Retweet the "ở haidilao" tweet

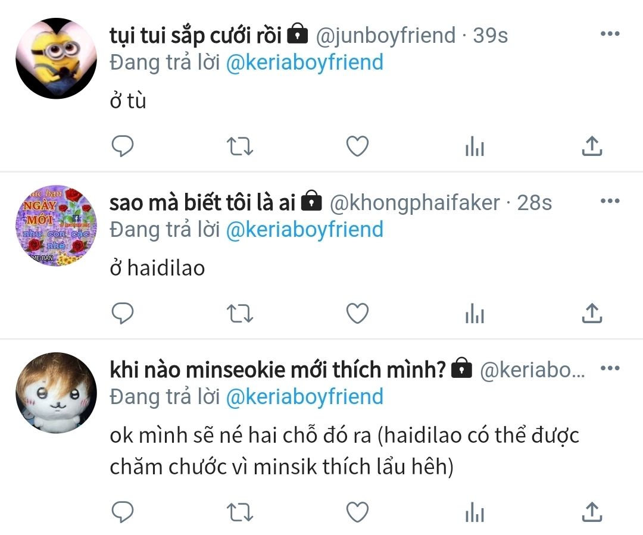240,314
